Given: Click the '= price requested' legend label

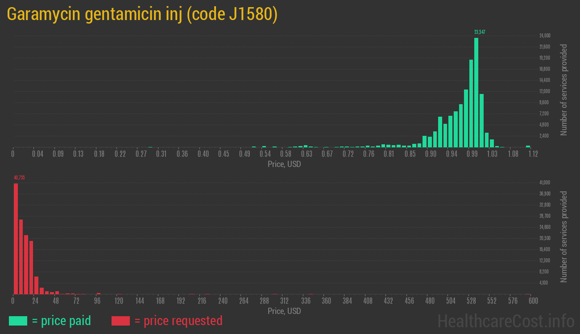Looking at the screenshot, I should click(x=178, y=321).
